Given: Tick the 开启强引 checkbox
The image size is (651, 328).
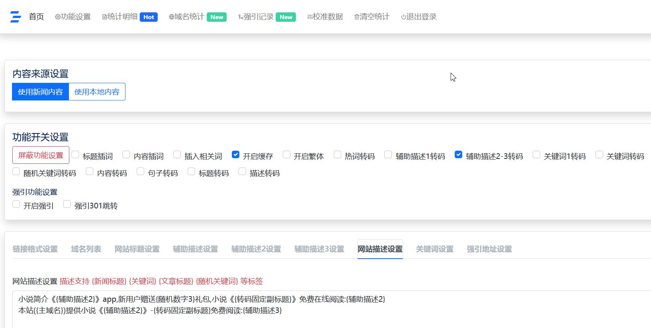Looking at the screenshot, I should click(16, 204).
